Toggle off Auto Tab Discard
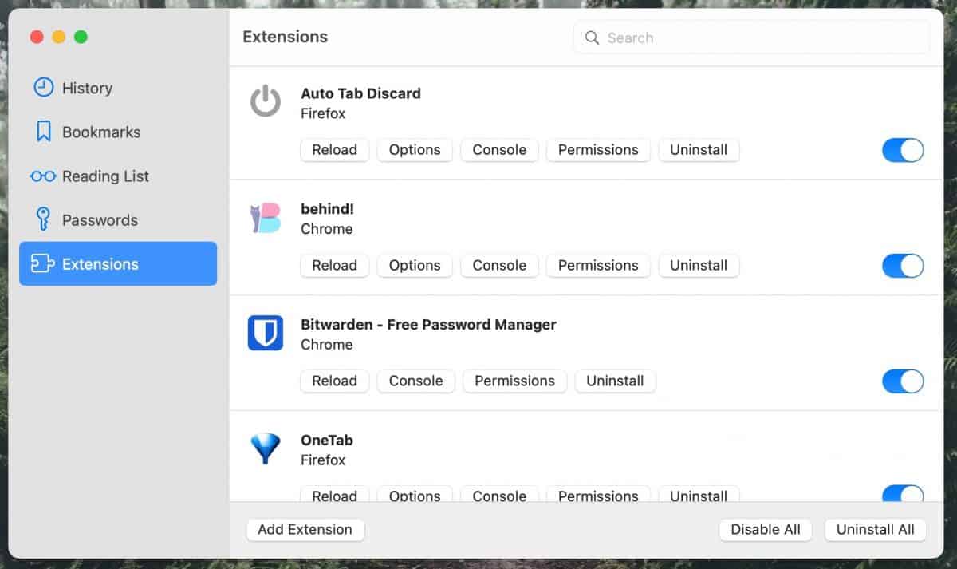 click(902, 150)
